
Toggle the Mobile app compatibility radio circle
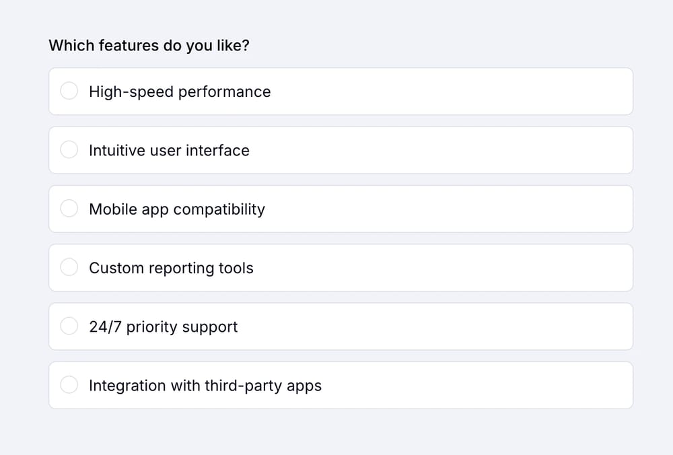(x=69, y=209)
